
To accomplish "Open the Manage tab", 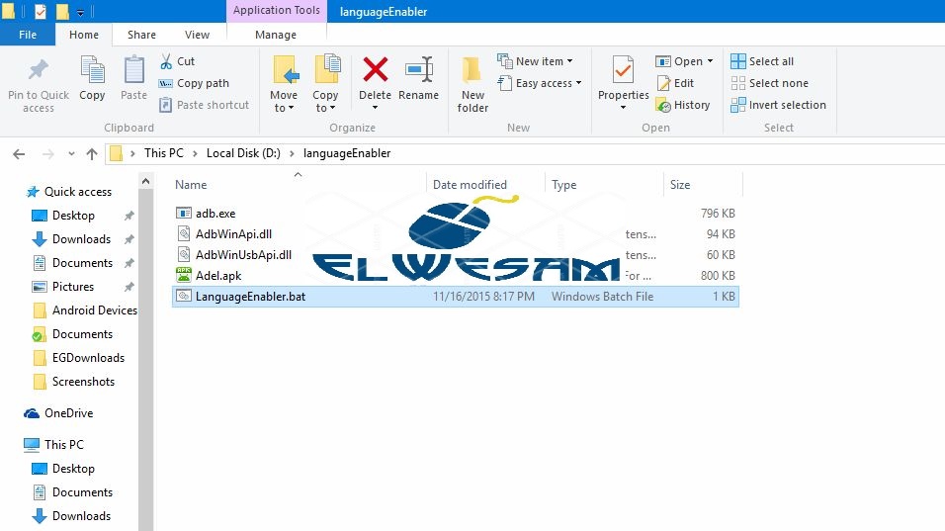I will coord(276,35).
